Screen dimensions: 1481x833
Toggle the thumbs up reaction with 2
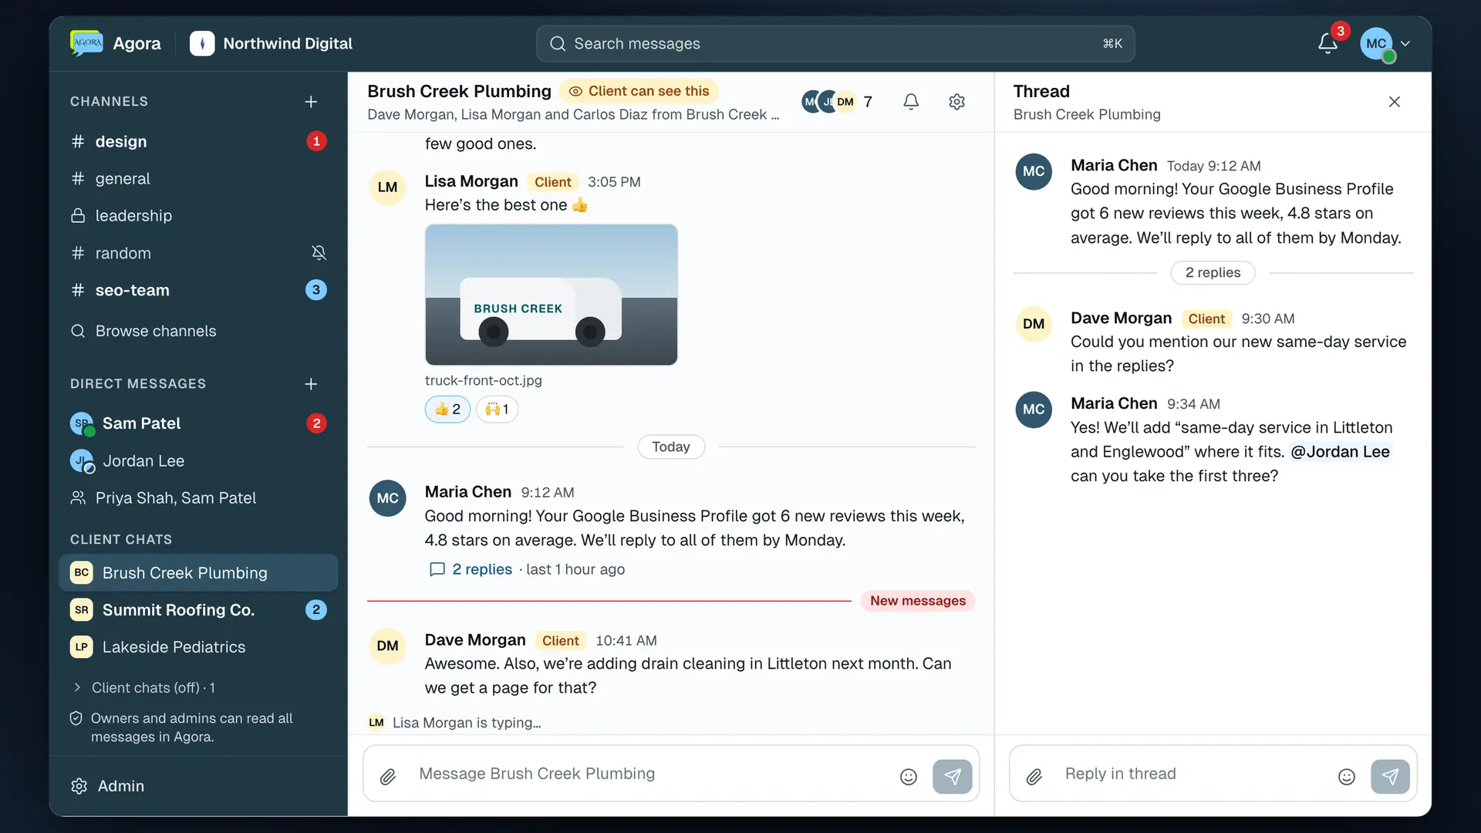(x=447, y=410)
